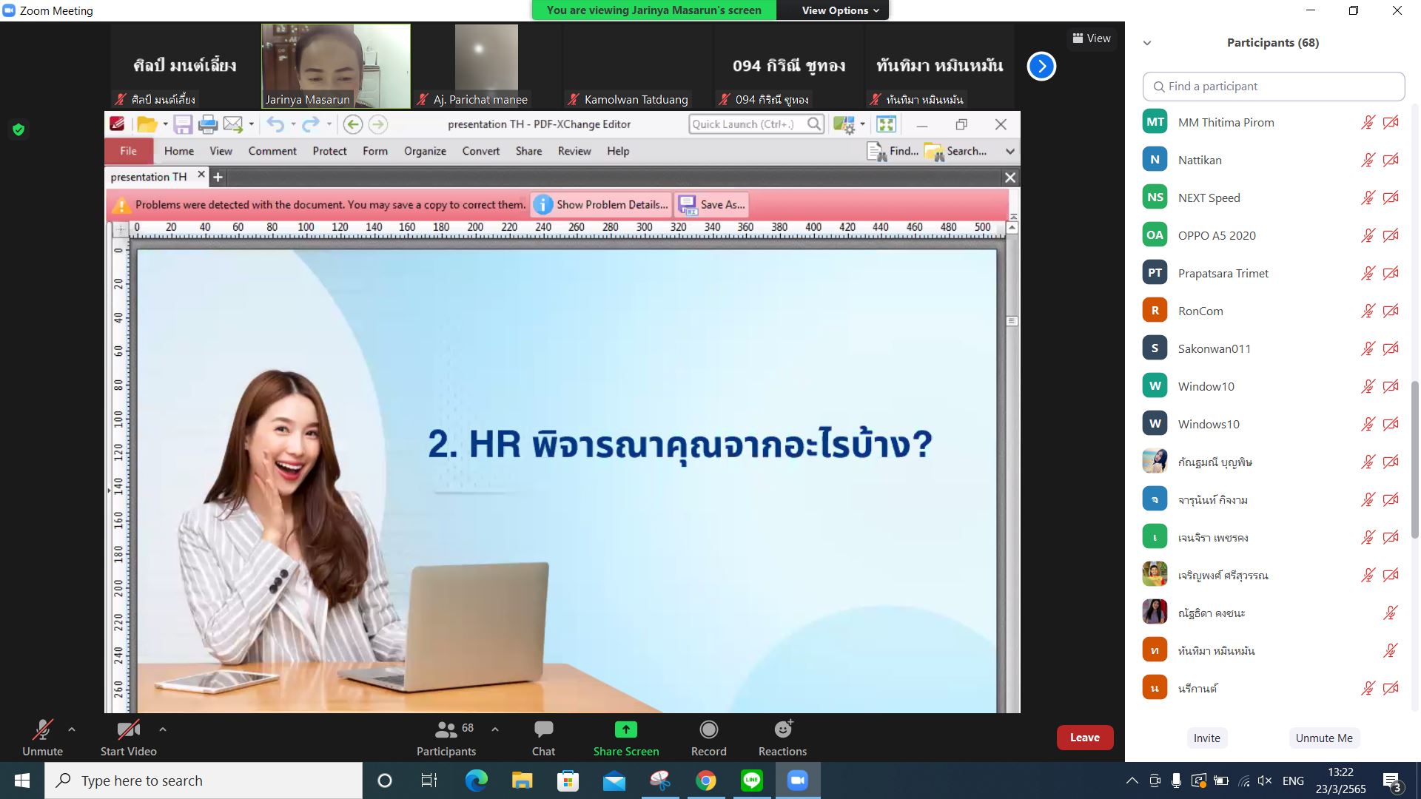Unmute your microphone in Zoom
Image resolution: width=1421 pixels, height=799 pixels.
[x=42, y=738]
